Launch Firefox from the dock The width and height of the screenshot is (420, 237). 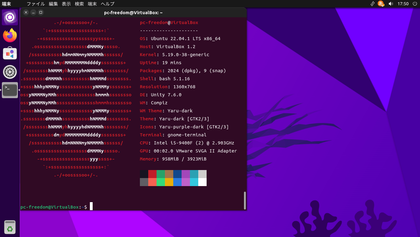10,35
